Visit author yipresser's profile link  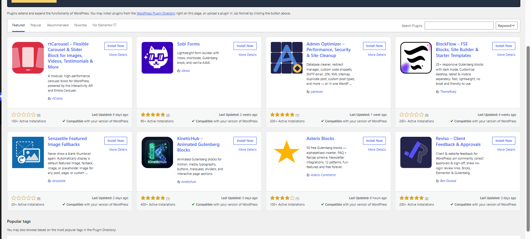pyautogui.click(x=317, y=92)
